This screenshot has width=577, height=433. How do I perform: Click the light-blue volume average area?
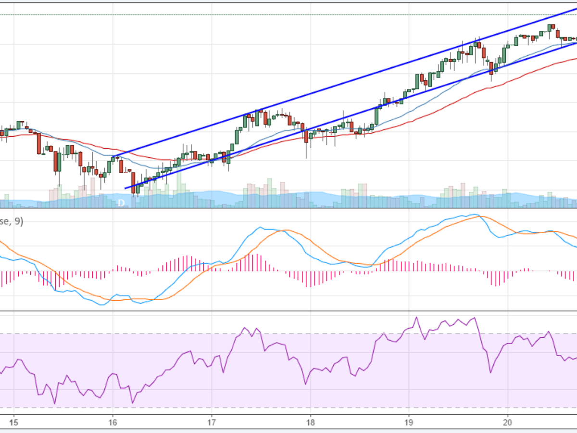(x=288, y=200)
